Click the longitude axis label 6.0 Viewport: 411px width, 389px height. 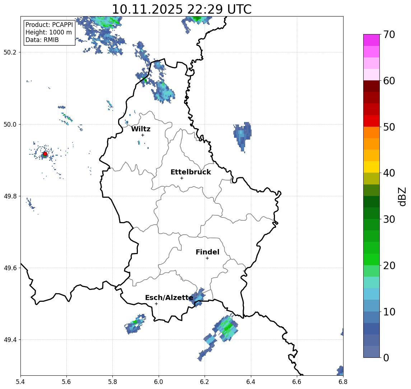pyautogui.click(x=159, y=382)
